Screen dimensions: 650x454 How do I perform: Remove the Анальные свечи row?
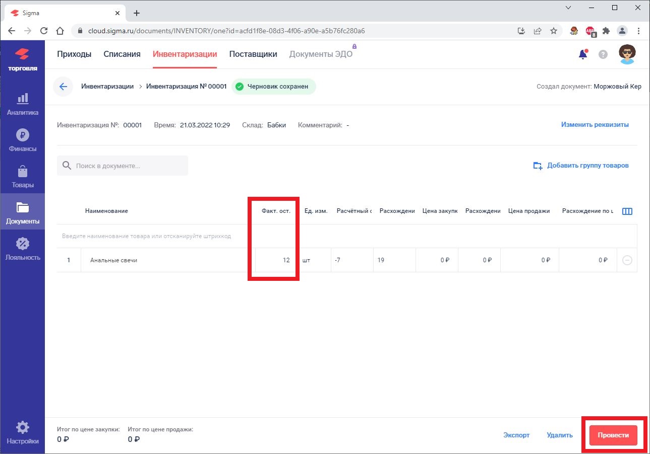tap(627, 260)
